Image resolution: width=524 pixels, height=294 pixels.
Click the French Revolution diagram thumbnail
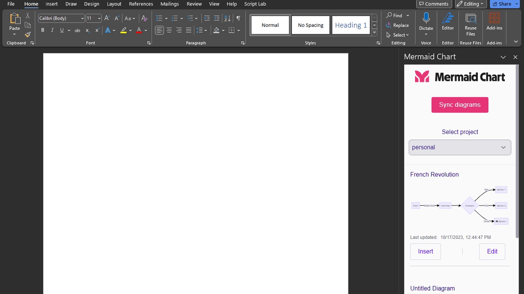click(x=460, y=206)
